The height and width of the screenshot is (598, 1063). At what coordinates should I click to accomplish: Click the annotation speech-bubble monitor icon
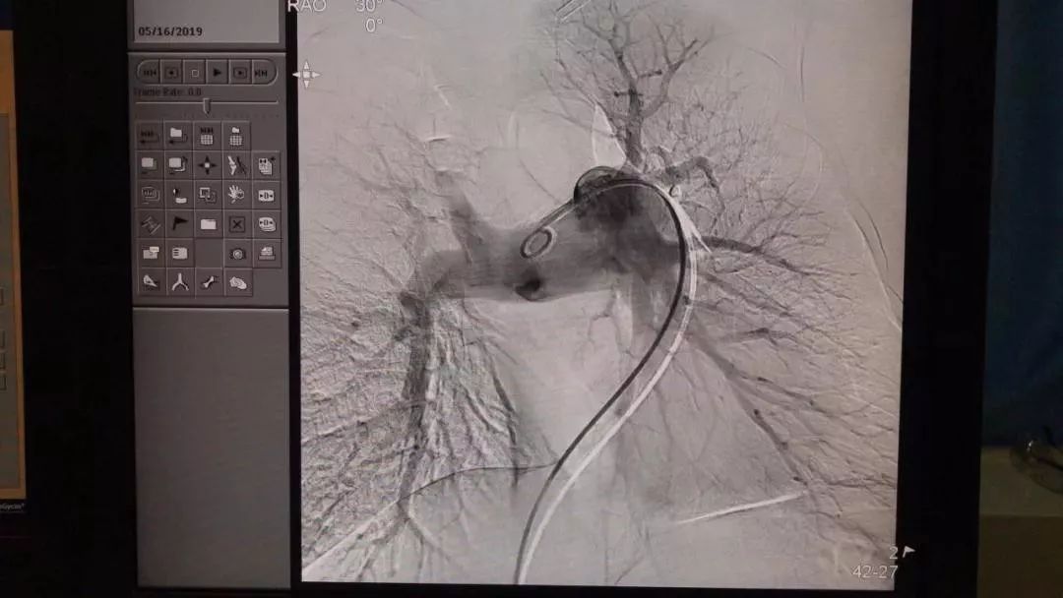click(149, 195)
